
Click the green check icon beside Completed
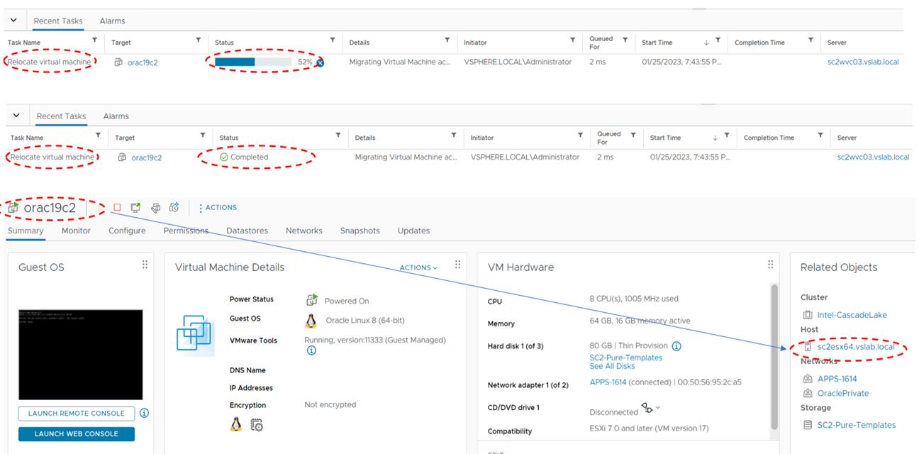[224, 157]
